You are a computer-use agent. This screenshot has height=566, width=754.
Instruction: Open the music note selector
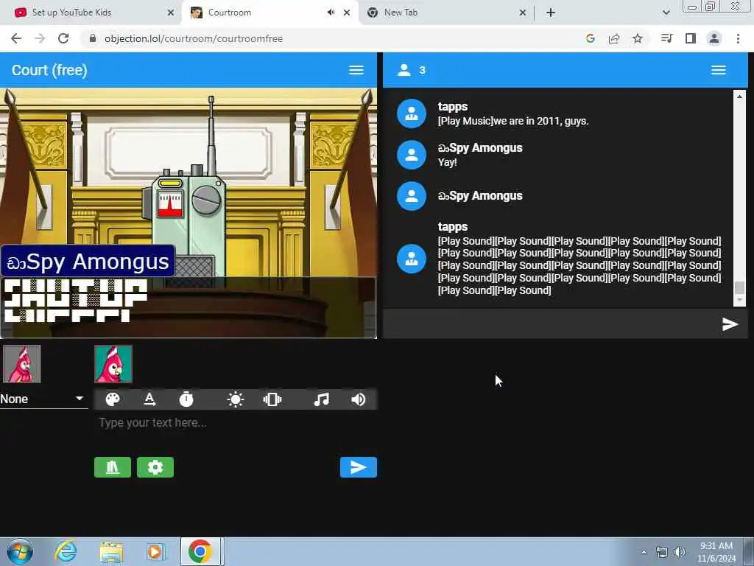(321, 399)
